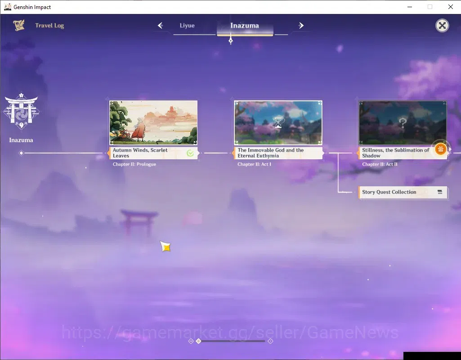Screen dimensions: 461x360
Task: Click the hourglass icon on Act I image
Action: tap(278, 122)
